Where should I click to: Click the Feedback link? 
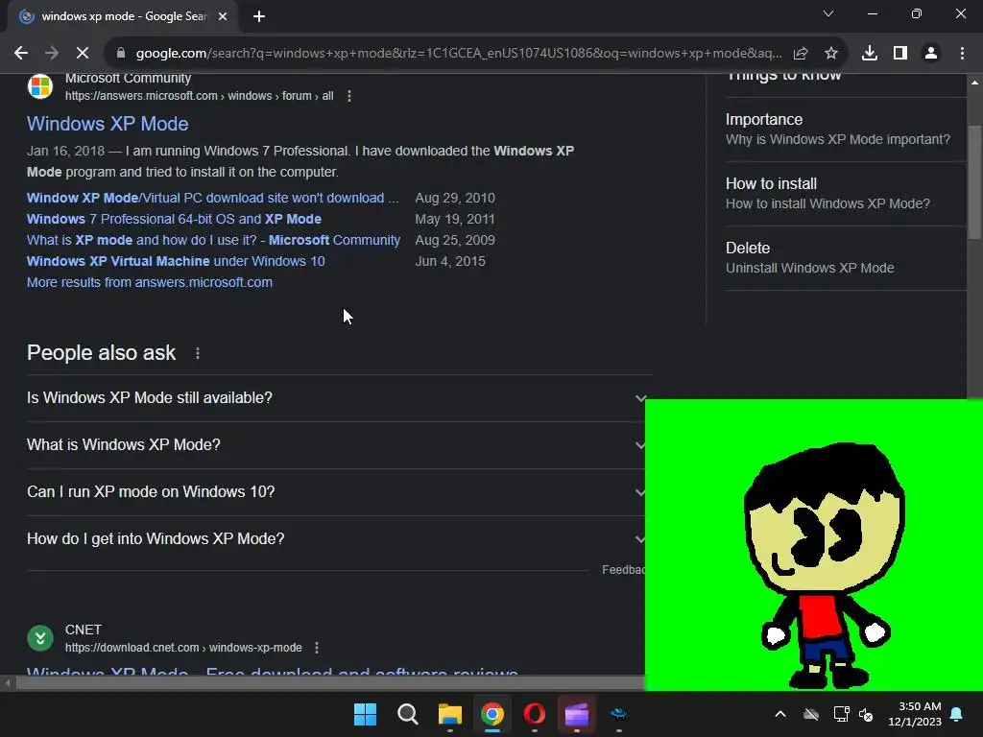tap(623, 570)
